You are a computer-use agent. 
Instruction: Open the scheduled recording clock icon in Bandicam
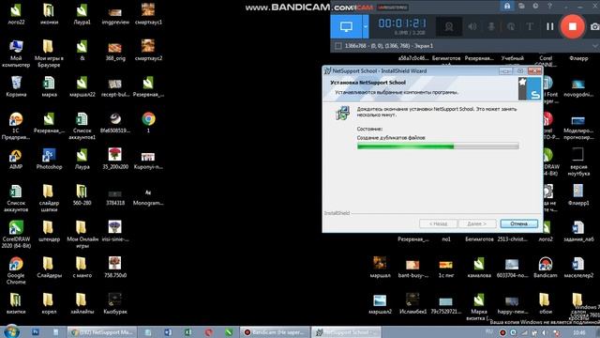tap(535, 6)
